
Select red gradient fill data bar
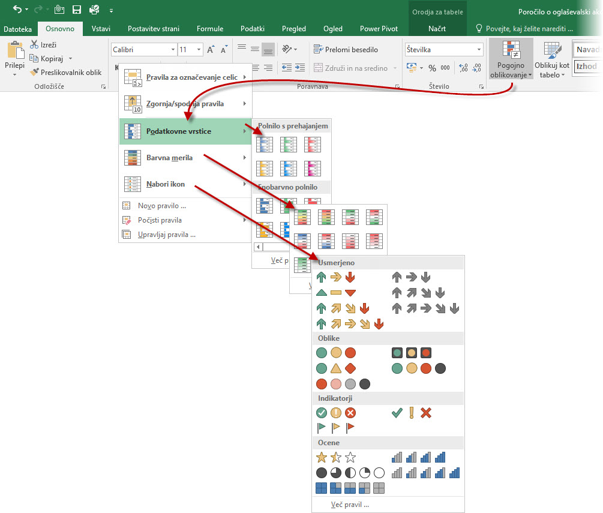point(312,145)
